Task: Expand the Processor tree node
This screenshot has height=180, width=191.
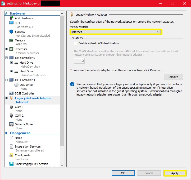Action: pyautogui.click(x=7, y=49)
